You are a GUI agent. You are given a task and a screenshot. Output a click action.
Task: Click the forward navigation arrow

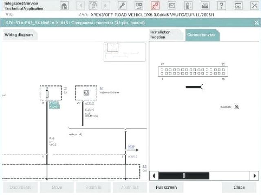click(x=106, y=6)
